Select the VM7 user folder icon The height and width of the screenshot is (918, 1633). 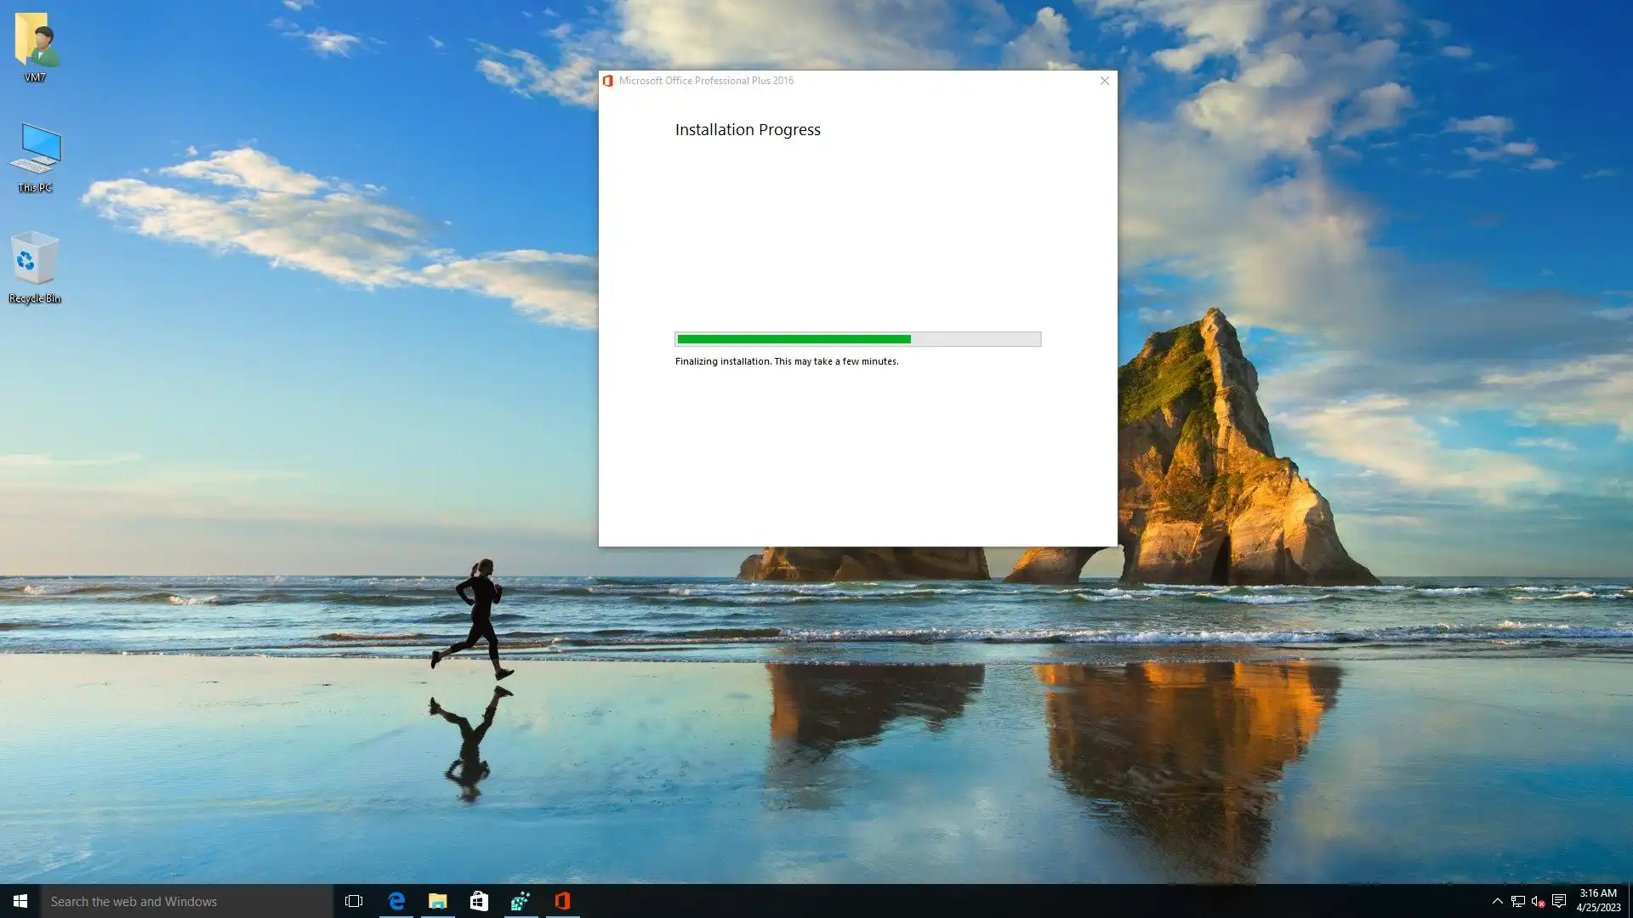click(x=35, y=44)
